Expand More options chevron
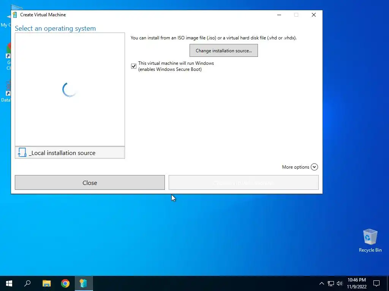389x291 pixels. 314,167
